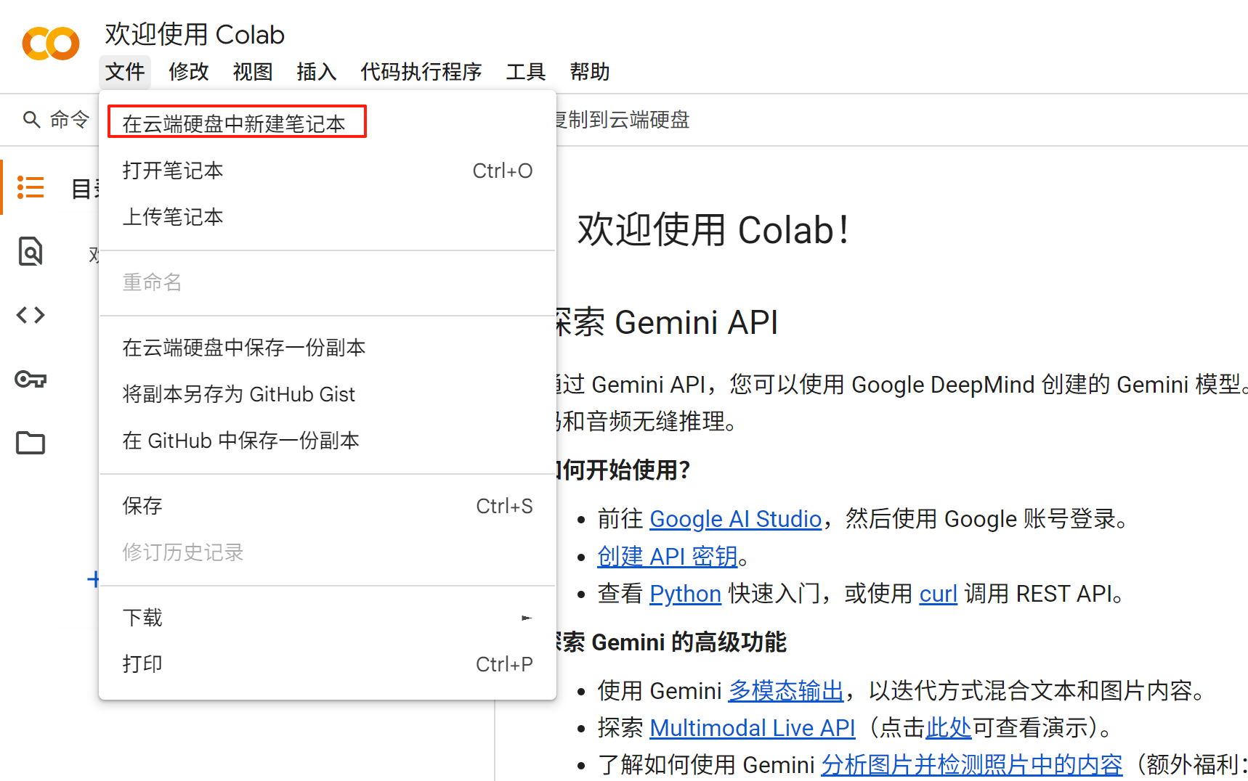Open the Google AI Studio link

pos(735,518)
